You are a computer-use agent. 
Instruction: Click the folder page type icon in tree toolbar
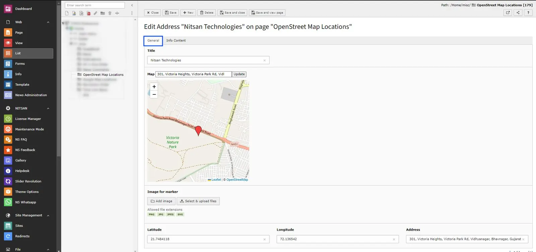pyautogui.click(x=103, y=13)
